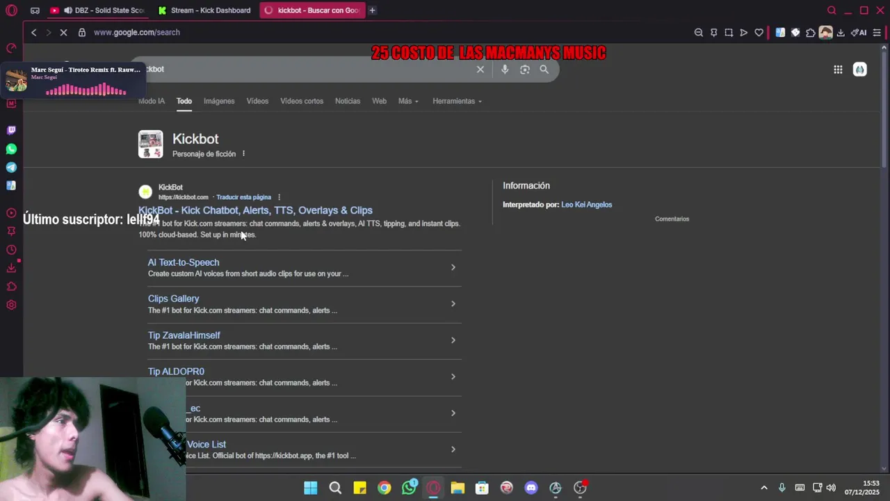Expand the Tip ALDOPR0 sitelink arrow
Image resolution: width=890 pixels, height=501 pixels.
(453, 376)
